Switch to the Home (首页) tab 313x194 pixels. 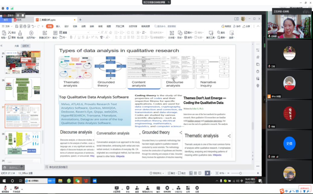(x=6, y=20)
